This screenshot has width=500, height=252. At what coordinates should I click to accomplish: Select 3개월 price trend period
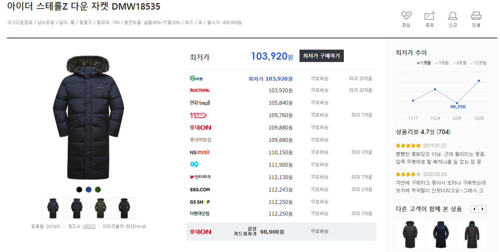pyautogui.click(x=442, y=63)
